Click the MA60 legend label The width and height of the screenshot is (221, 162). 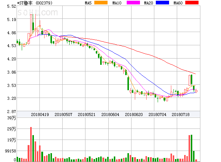click(x=178, y=3)
